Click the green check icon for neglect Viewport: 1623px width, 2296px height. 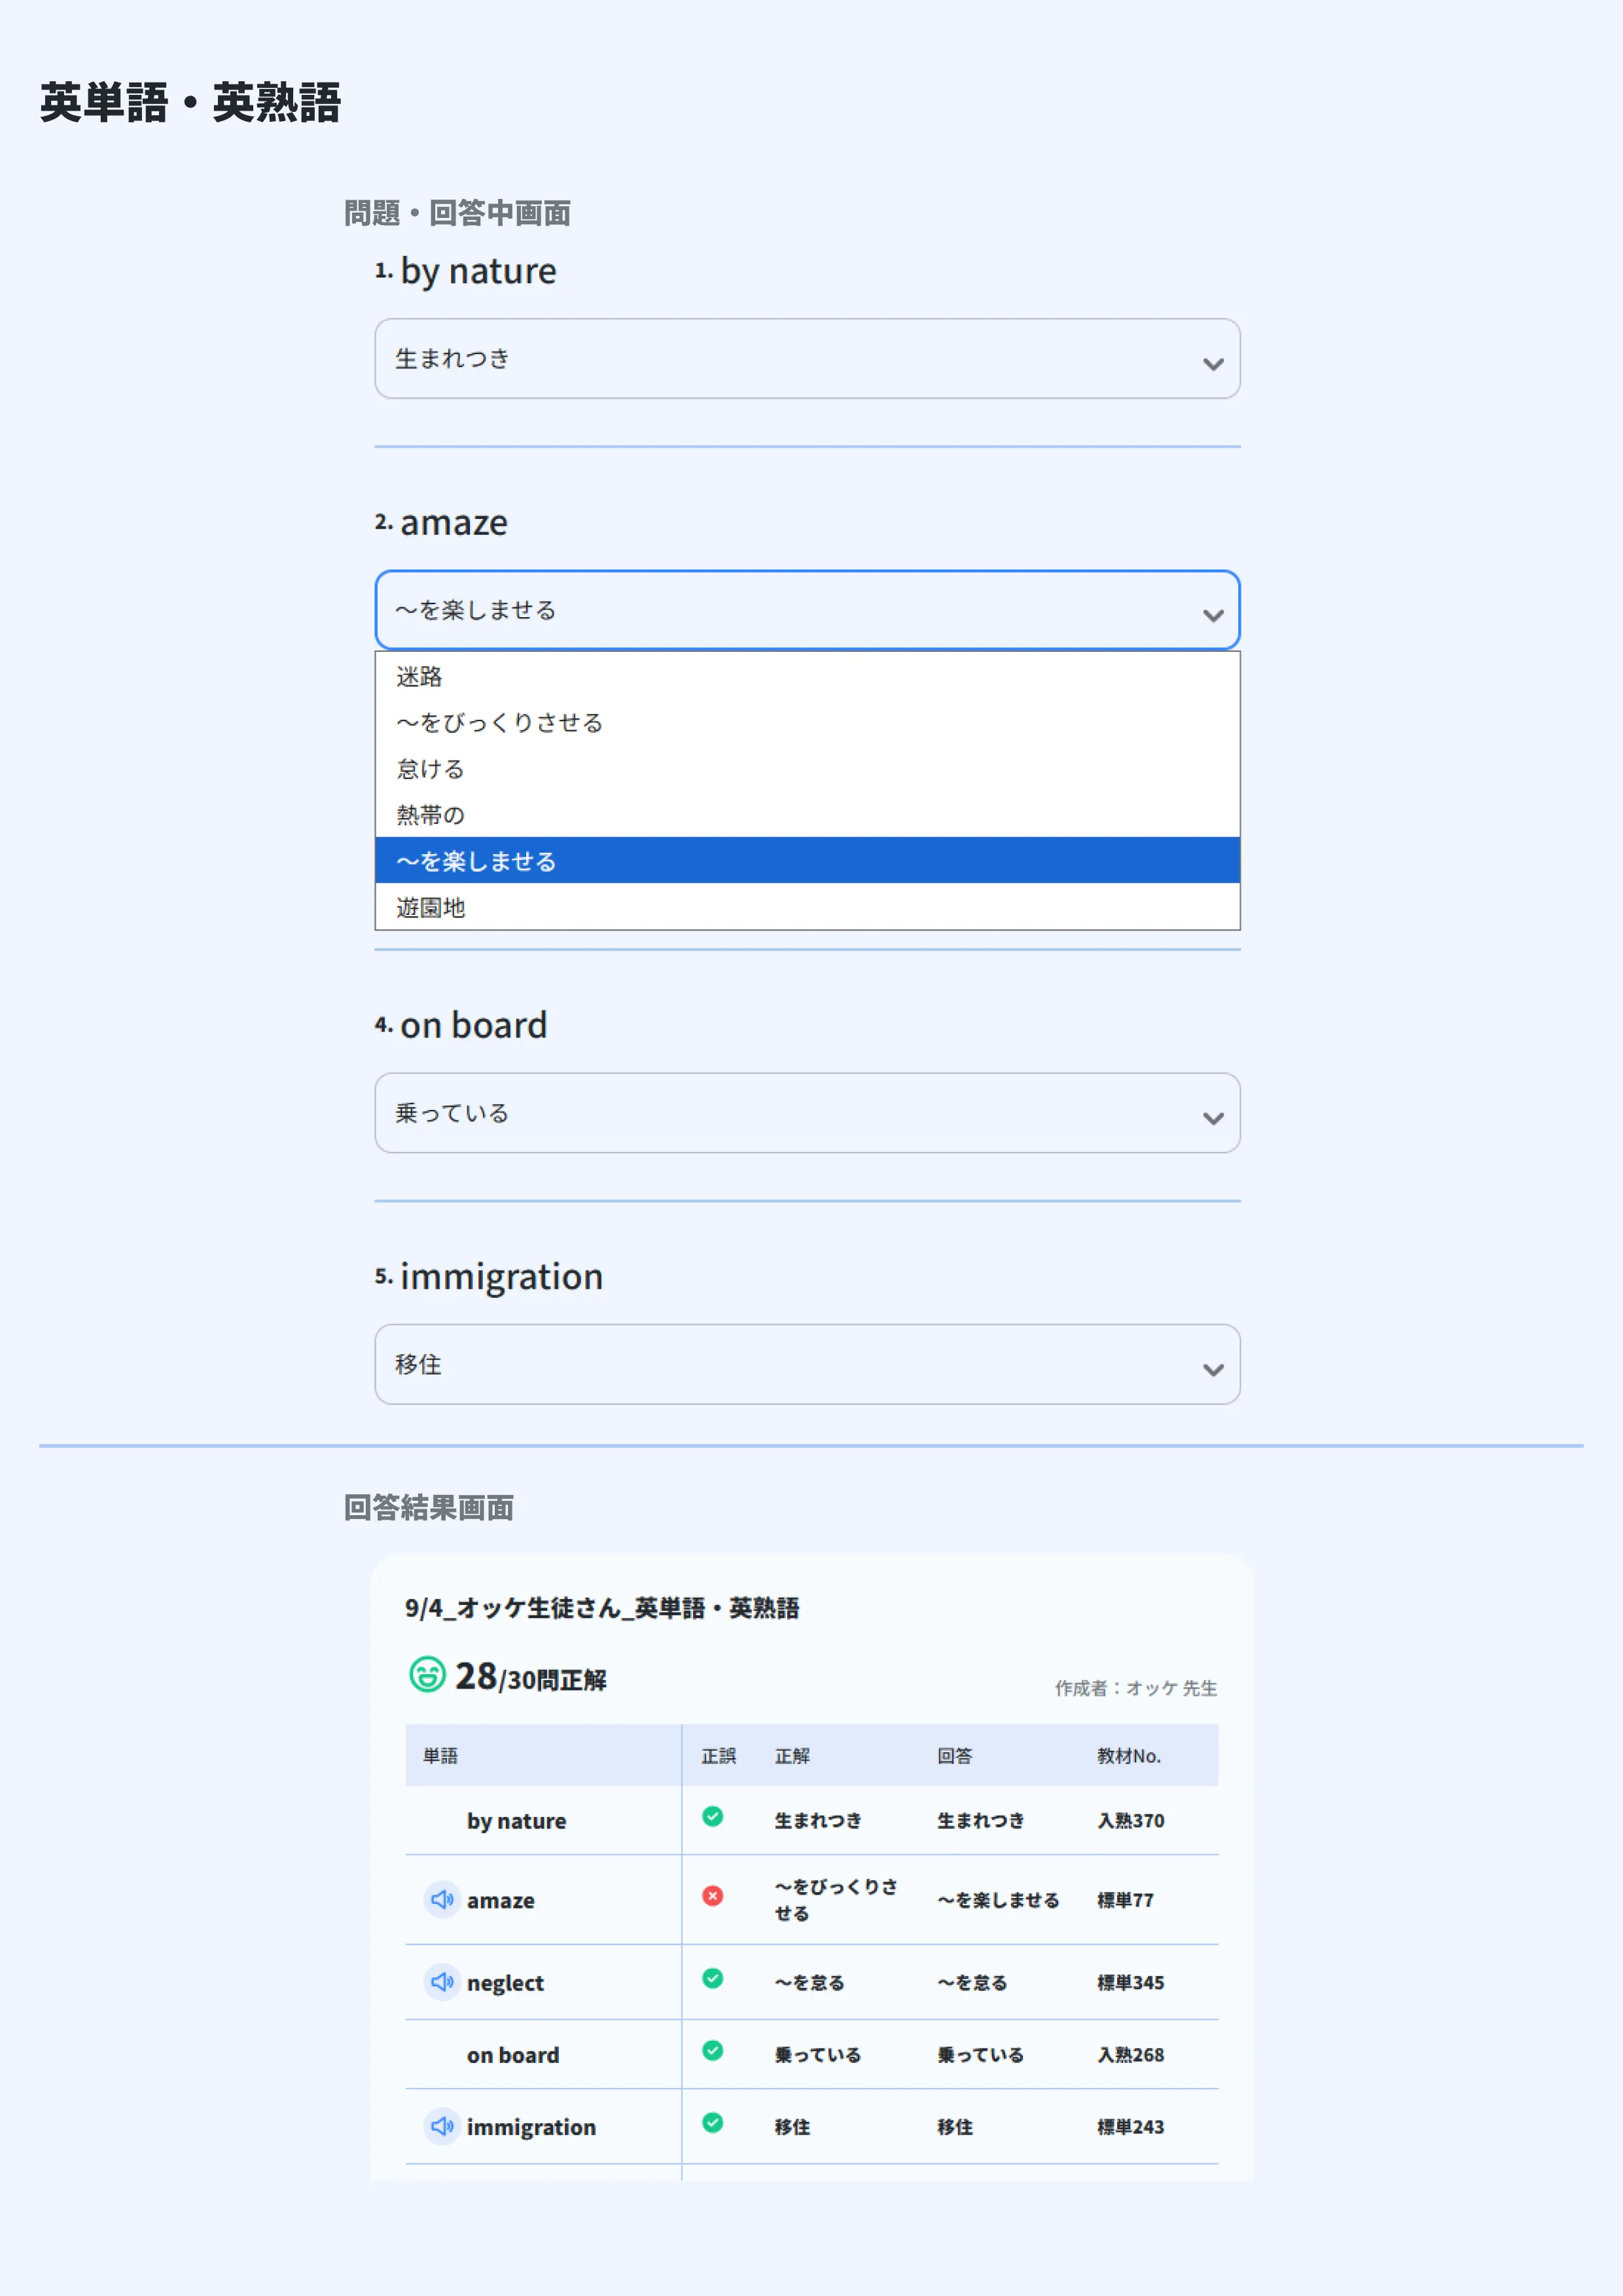point(712,1978)
